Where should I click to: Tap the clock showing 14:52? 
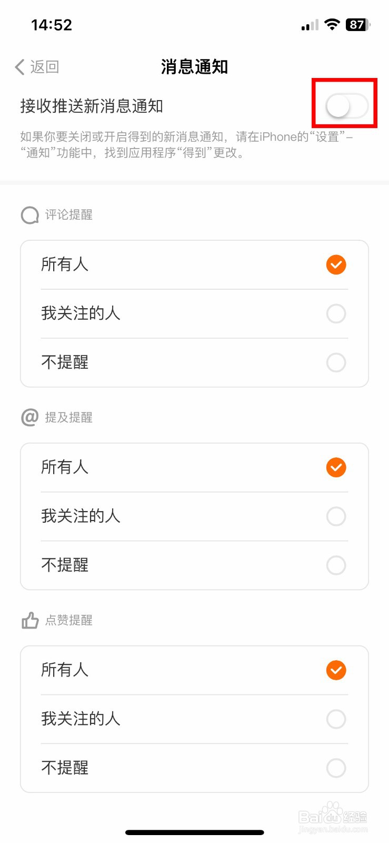coord(52,25)
